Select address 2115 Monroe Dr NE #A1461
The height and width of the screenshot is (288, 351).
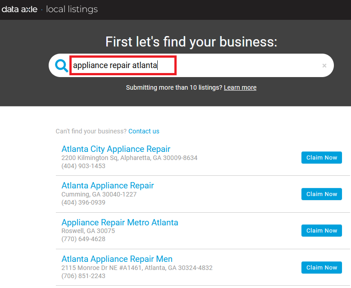pyautogui.click(x=137, y=268)
